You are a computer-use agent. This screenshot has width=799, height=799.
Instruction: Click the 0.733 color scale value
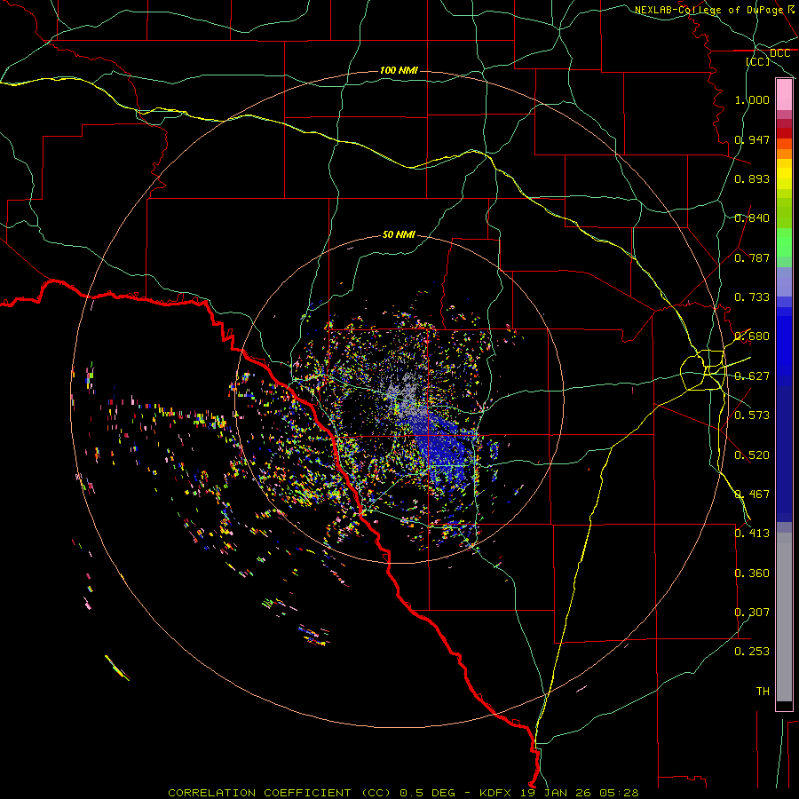(752, 297)
